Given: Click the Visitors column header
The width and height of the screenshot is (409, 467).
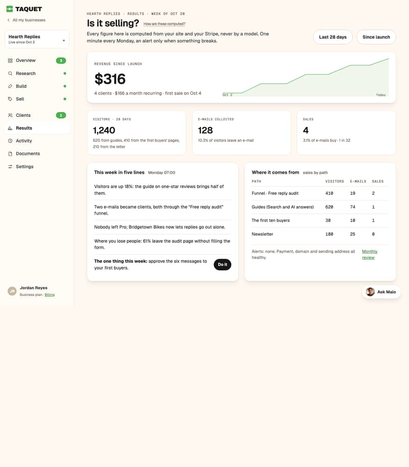Looking at the screenshot, I should 335,181.
